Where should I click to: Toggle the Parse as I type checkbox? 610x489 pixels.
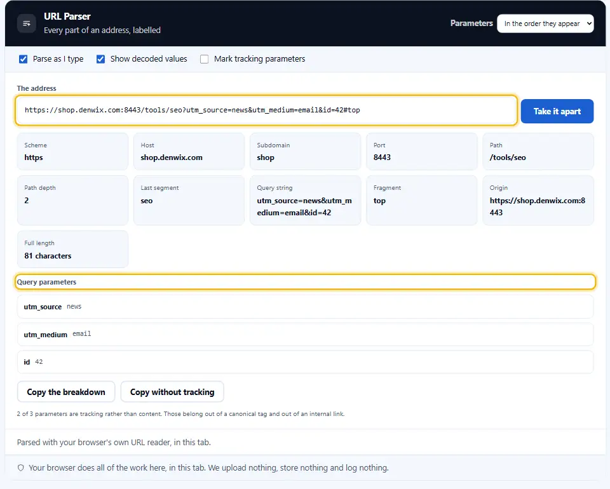tap(24, 59)
